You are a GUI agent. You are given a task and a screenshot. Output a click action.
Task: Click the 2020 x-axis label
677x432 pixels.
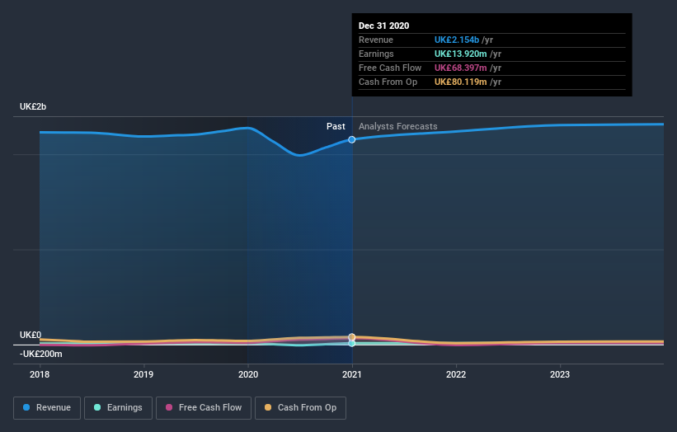(x=248, y=374)
